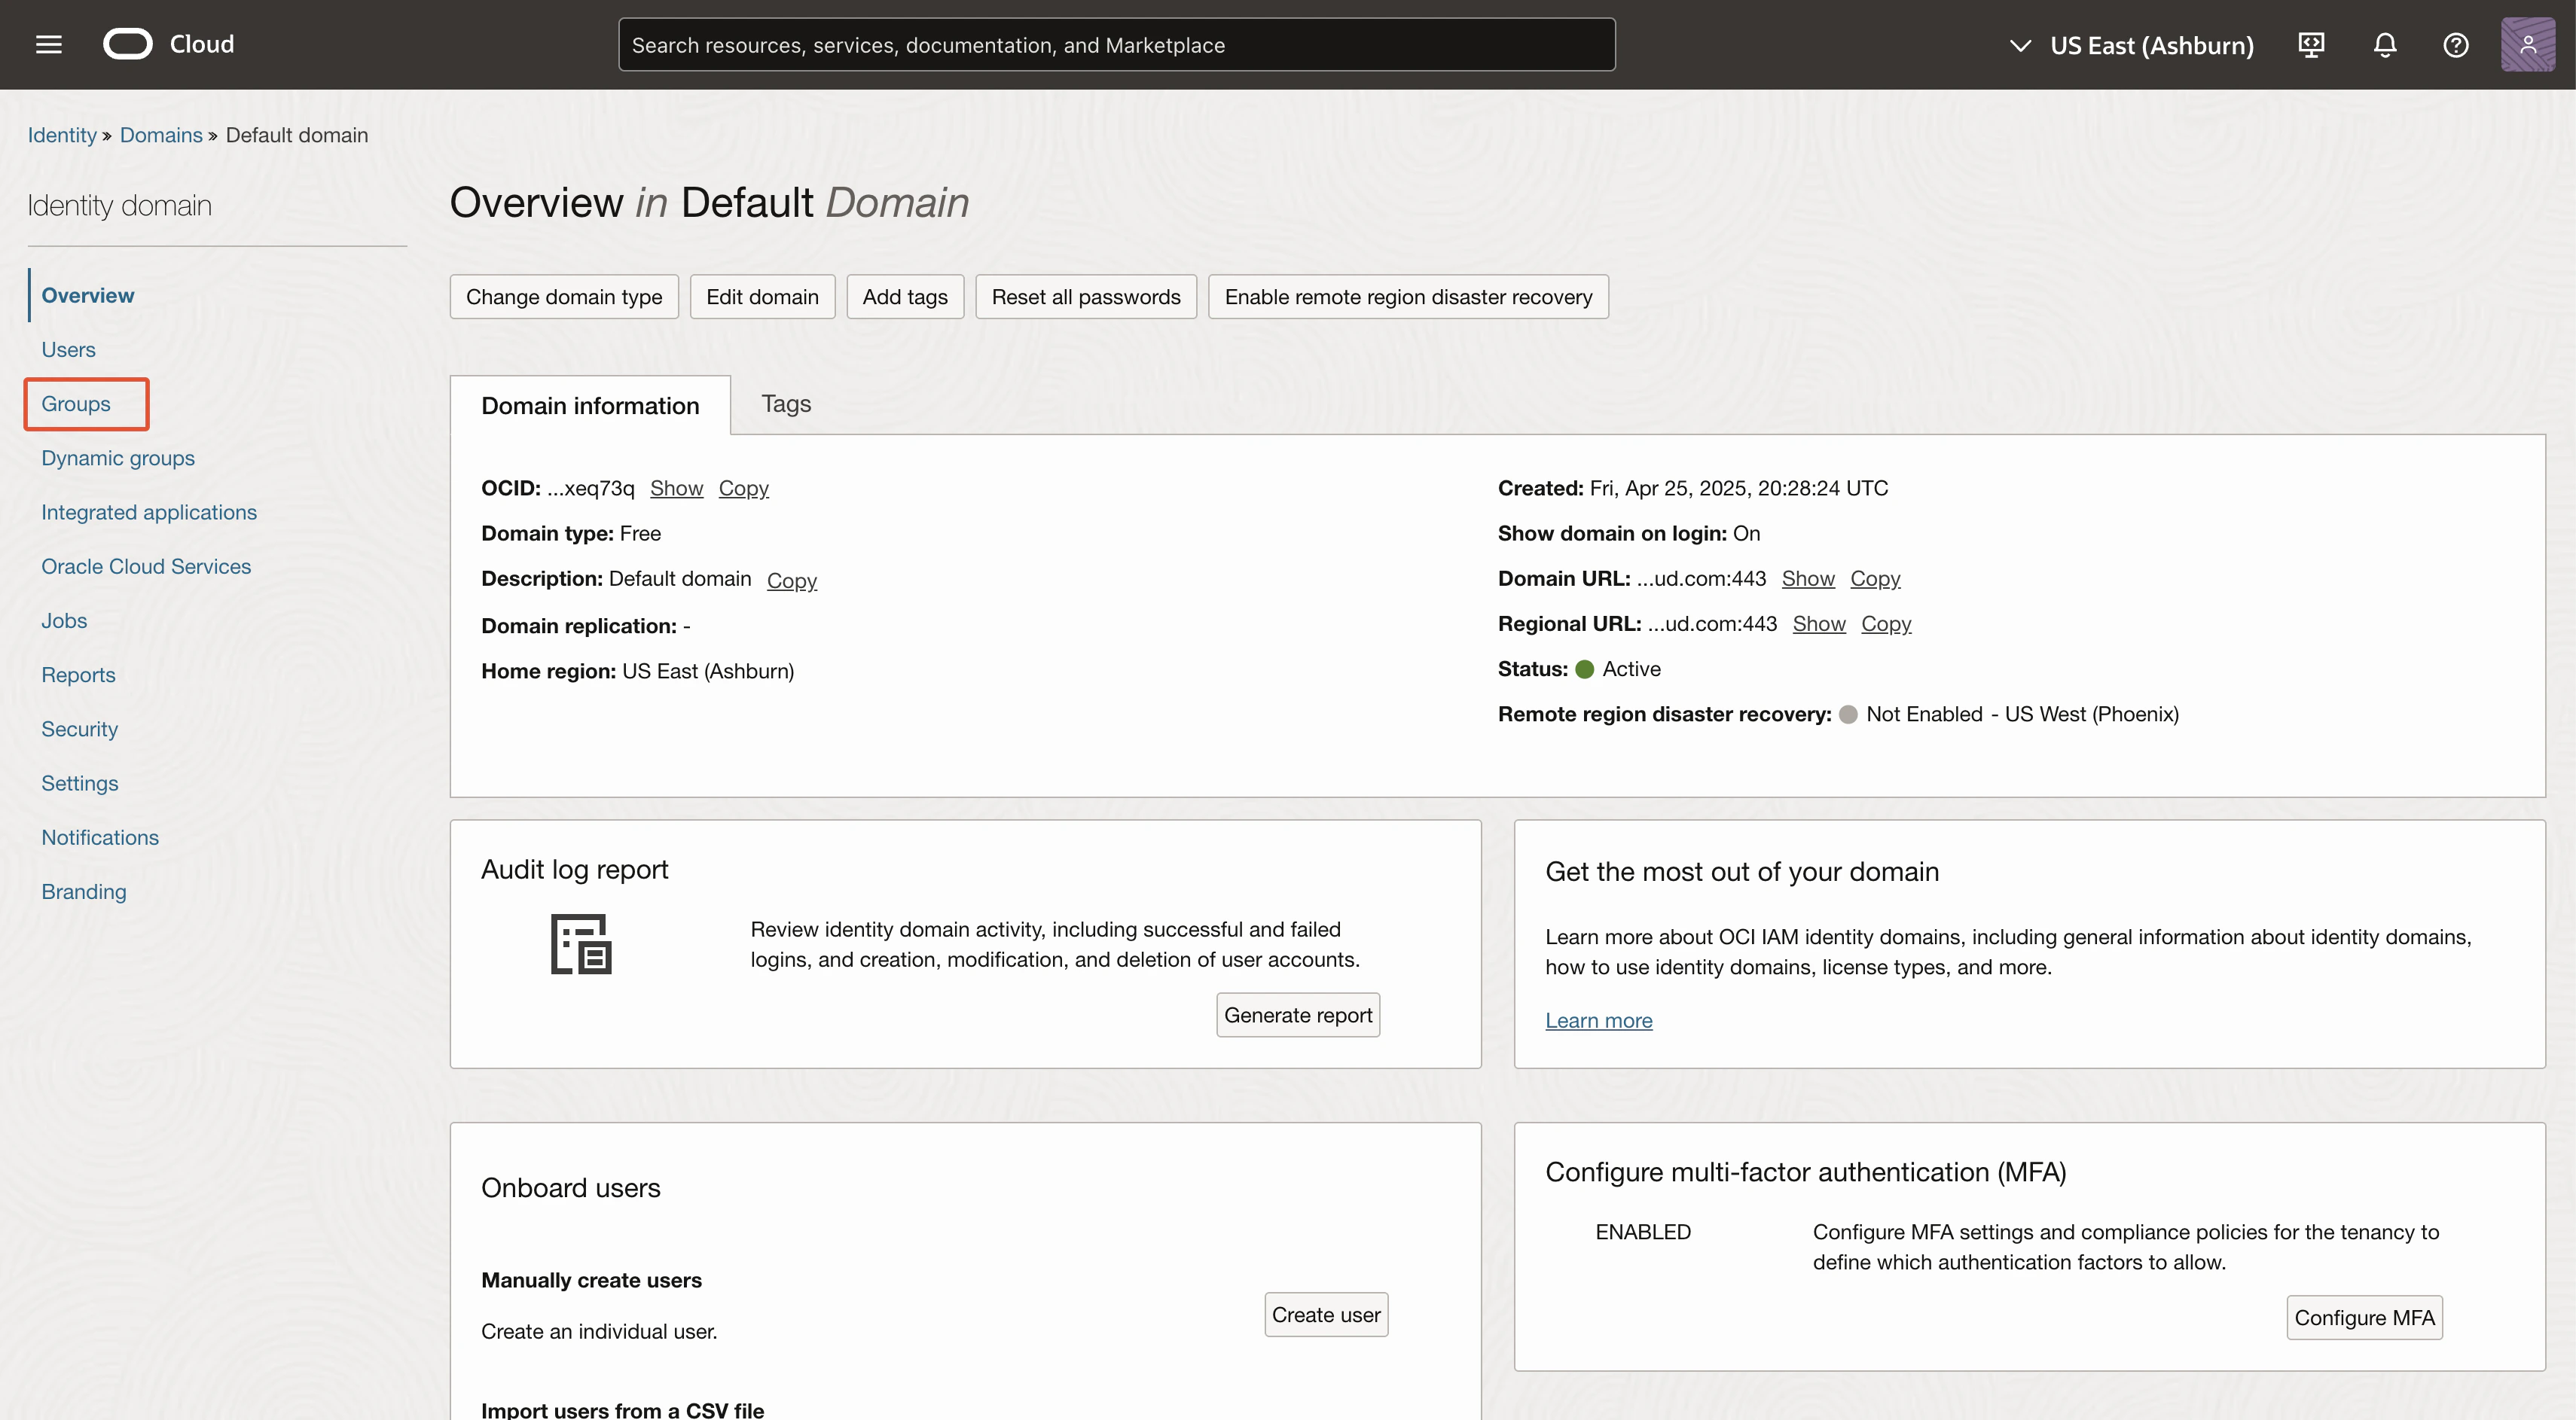The height and width of the screenshot is (1420, 2576).
Task: Click Change domain type button
Action: 564,297
